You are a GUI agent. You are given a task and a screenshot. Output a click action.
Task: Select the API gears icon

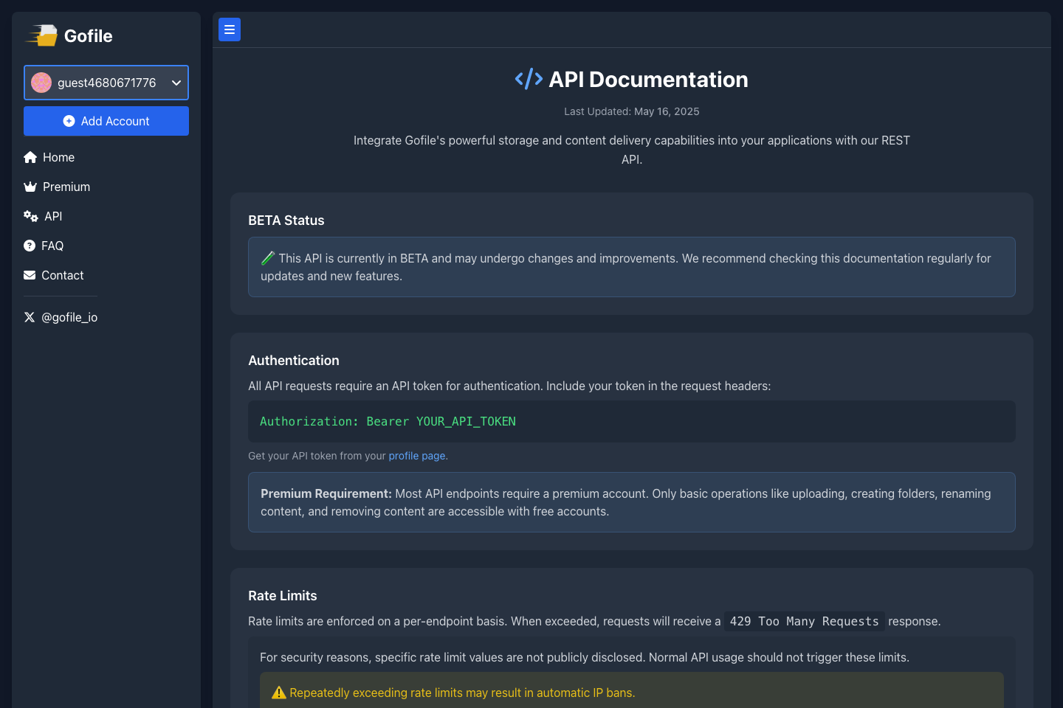pos(30,216)
